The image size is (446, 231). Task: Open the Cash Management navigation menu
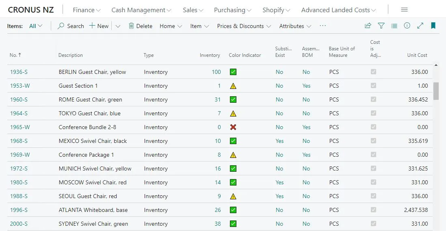click(141, 10)
